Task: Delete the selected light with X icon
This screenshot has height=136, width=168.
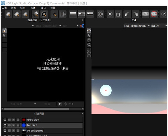Action: click(x=110, y=14)
